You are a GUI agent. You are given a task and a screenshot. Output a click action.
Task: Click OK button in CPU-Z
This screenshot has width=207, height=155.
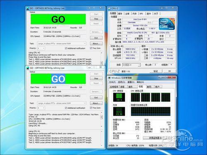(170, 71)
